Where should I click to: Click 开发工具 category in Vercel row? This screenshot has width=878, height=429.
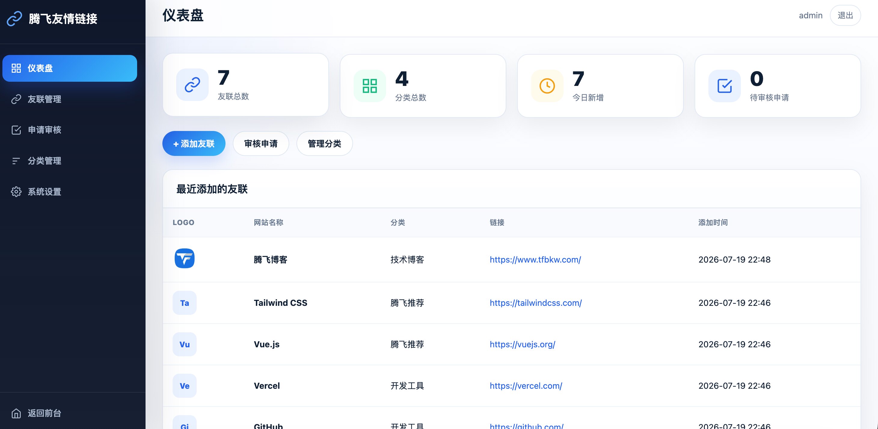pyautogui.click(x=407, y=386)
